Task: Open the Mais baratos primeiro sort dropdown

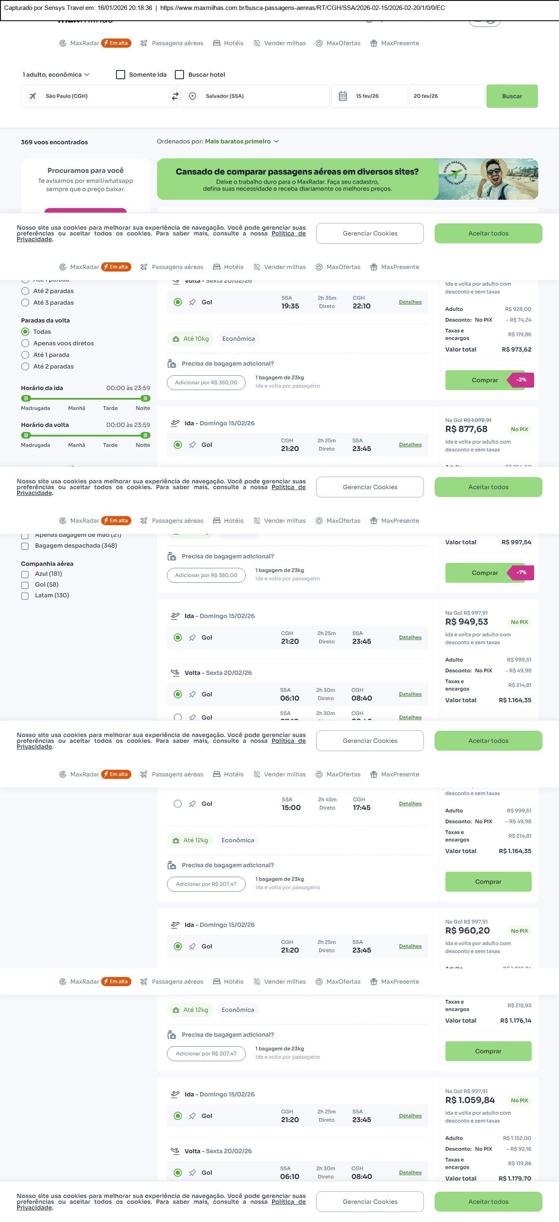Action: [242, 142]
